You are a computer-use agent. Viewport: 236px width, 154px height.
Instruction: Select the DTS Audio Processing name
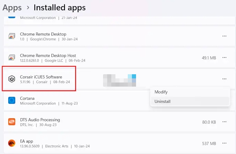pos(40,120)
